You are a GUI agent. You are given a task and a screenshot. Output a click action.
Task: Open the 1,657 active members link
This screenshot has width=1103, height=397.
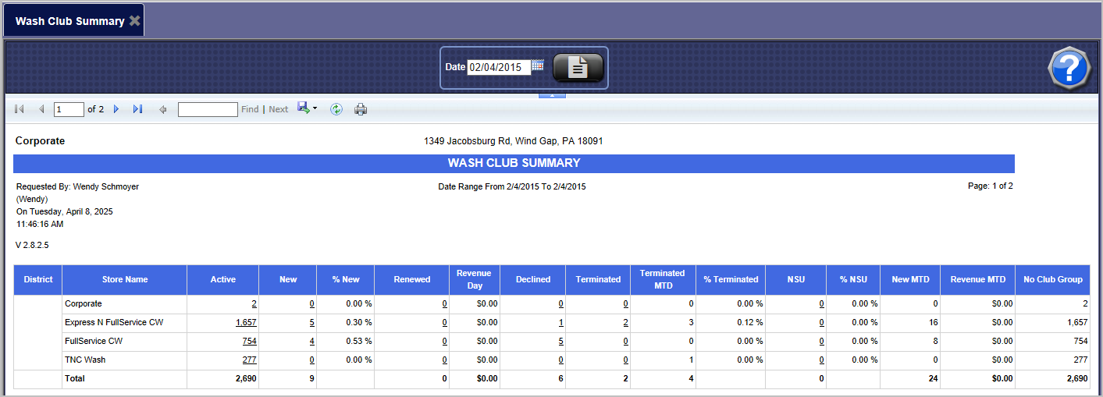click(x=246, y=322)
